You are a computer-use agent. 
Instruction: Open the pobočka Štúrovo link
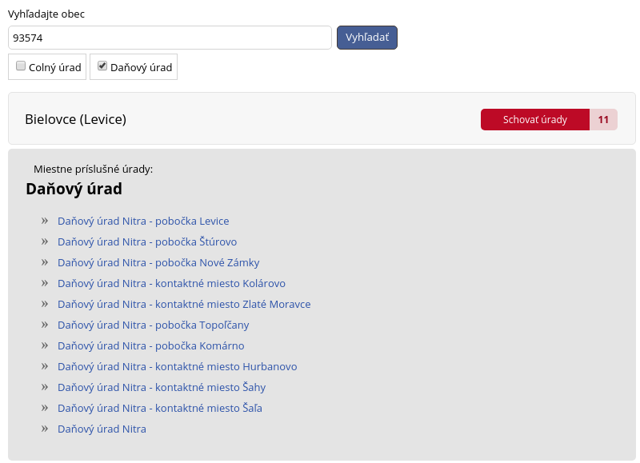coord(147,241)
